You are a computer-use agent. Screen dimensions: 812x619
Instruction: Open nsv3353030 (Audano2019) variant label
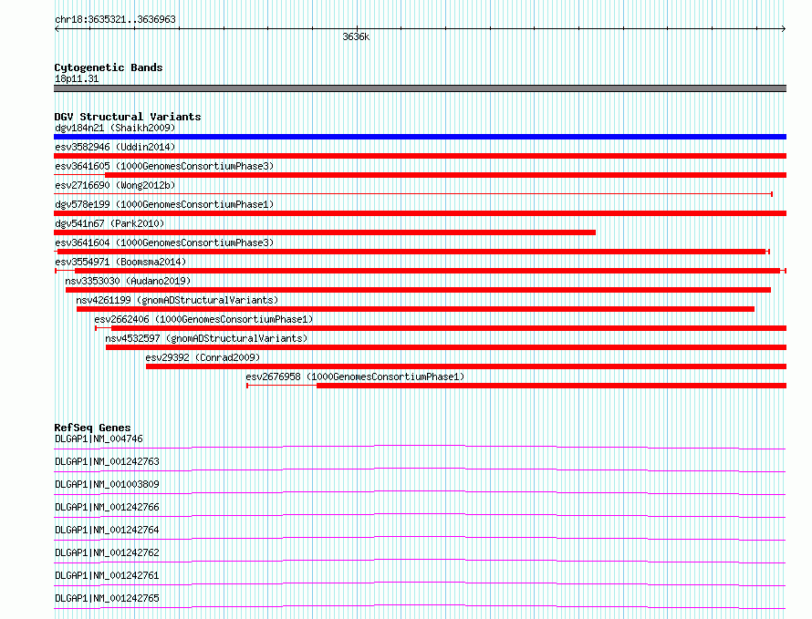coord(128,281)
